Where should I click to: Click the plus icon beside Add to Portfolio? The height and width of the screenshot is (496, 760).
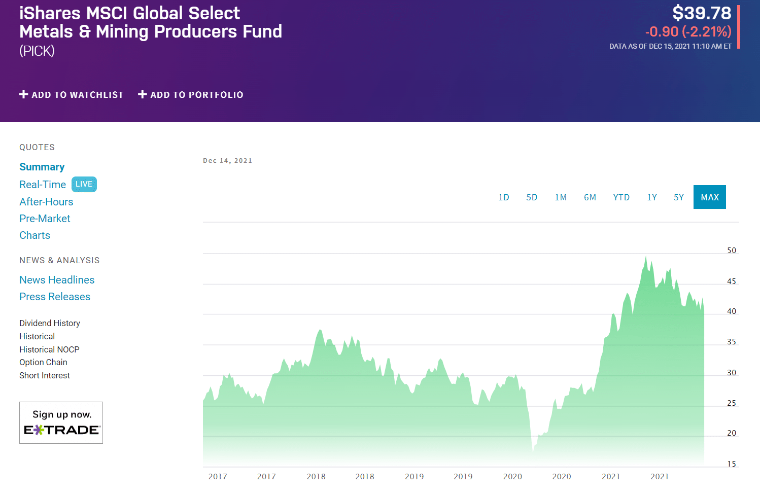pyautogui.click(x=143, y=94)
